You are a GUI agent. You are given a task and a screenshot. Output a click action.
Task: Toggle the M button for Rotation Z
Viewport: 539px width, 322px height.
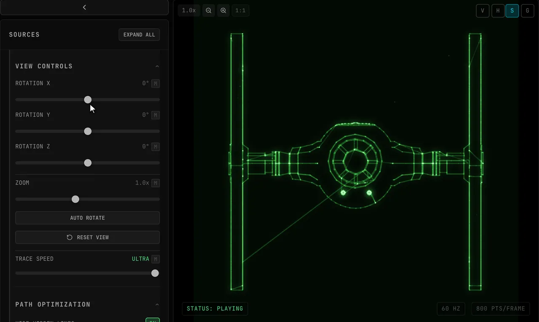tap(156, 147)
